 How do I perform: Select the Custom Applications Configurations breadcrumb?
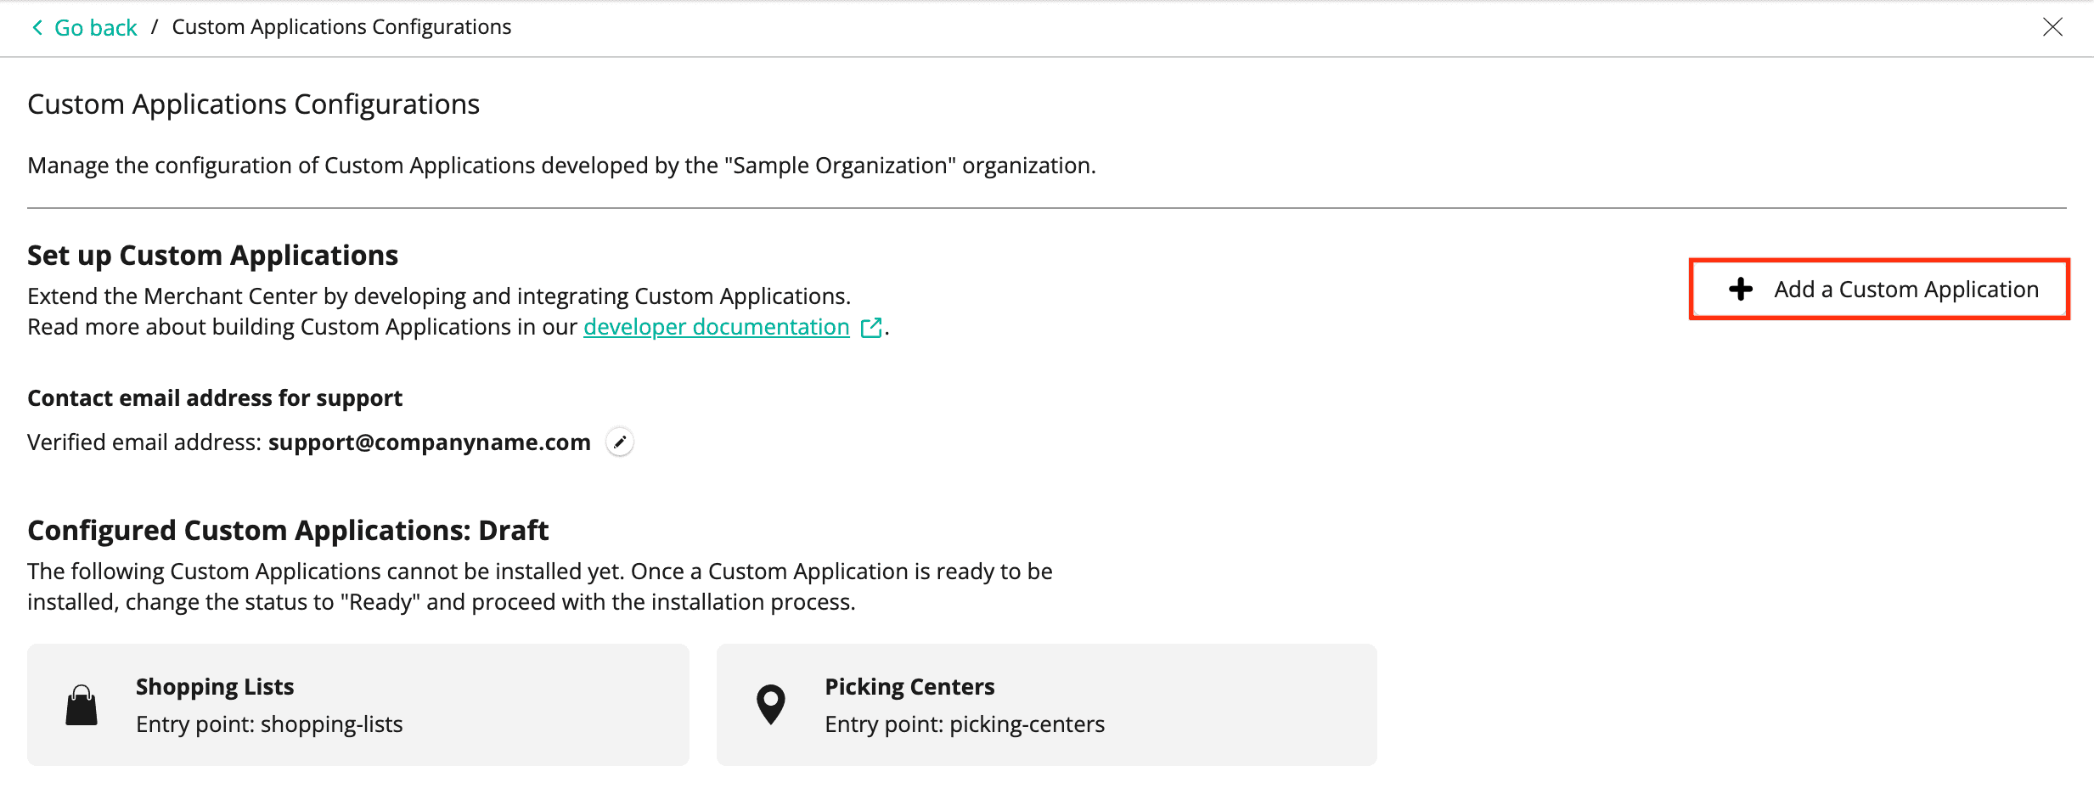341,27
